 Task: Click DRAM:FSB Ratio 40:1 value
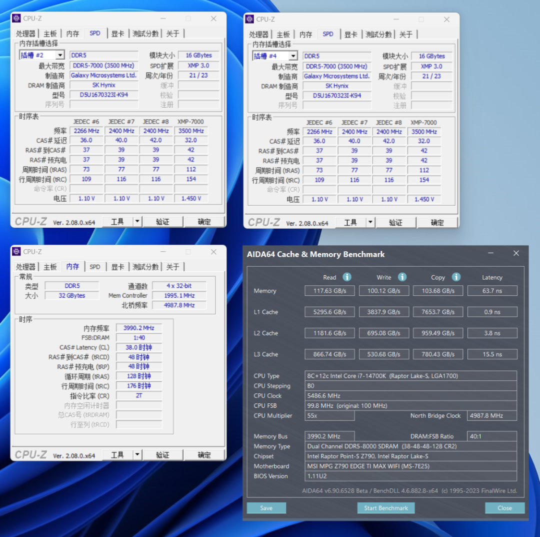click(x=492, y=436)
